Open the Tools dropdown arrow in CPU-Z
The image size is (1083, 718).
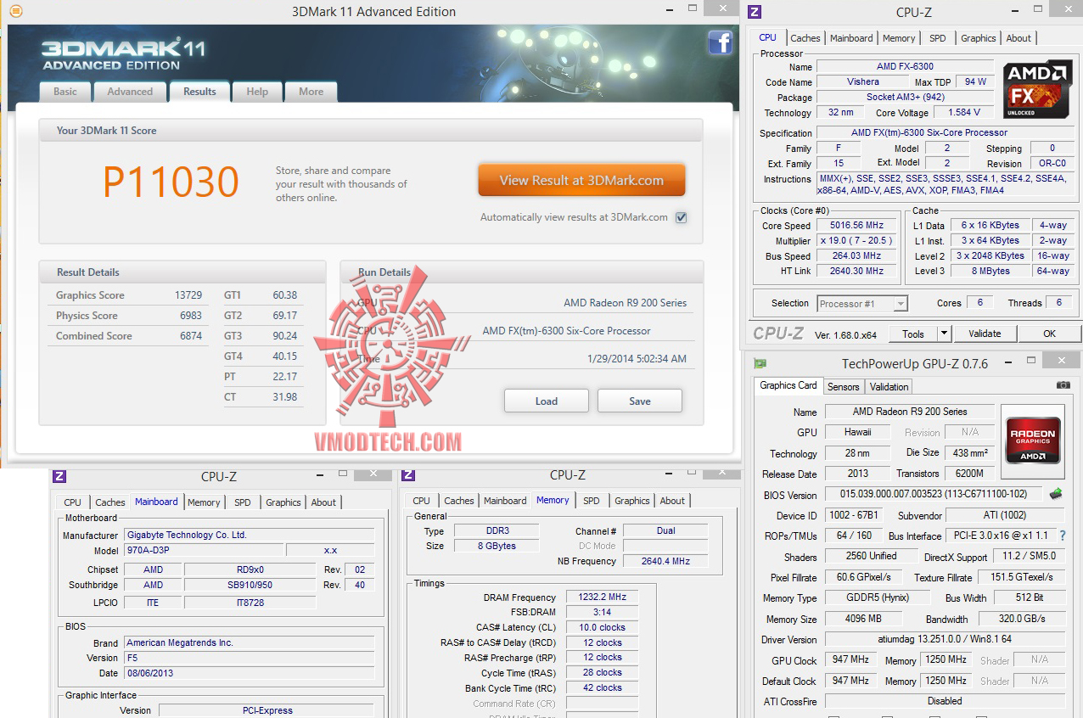click(944, 334)
